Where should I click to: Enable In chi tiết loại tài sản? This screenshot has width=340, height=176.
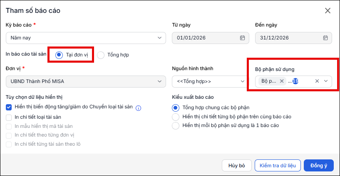[x=9, y=117]
